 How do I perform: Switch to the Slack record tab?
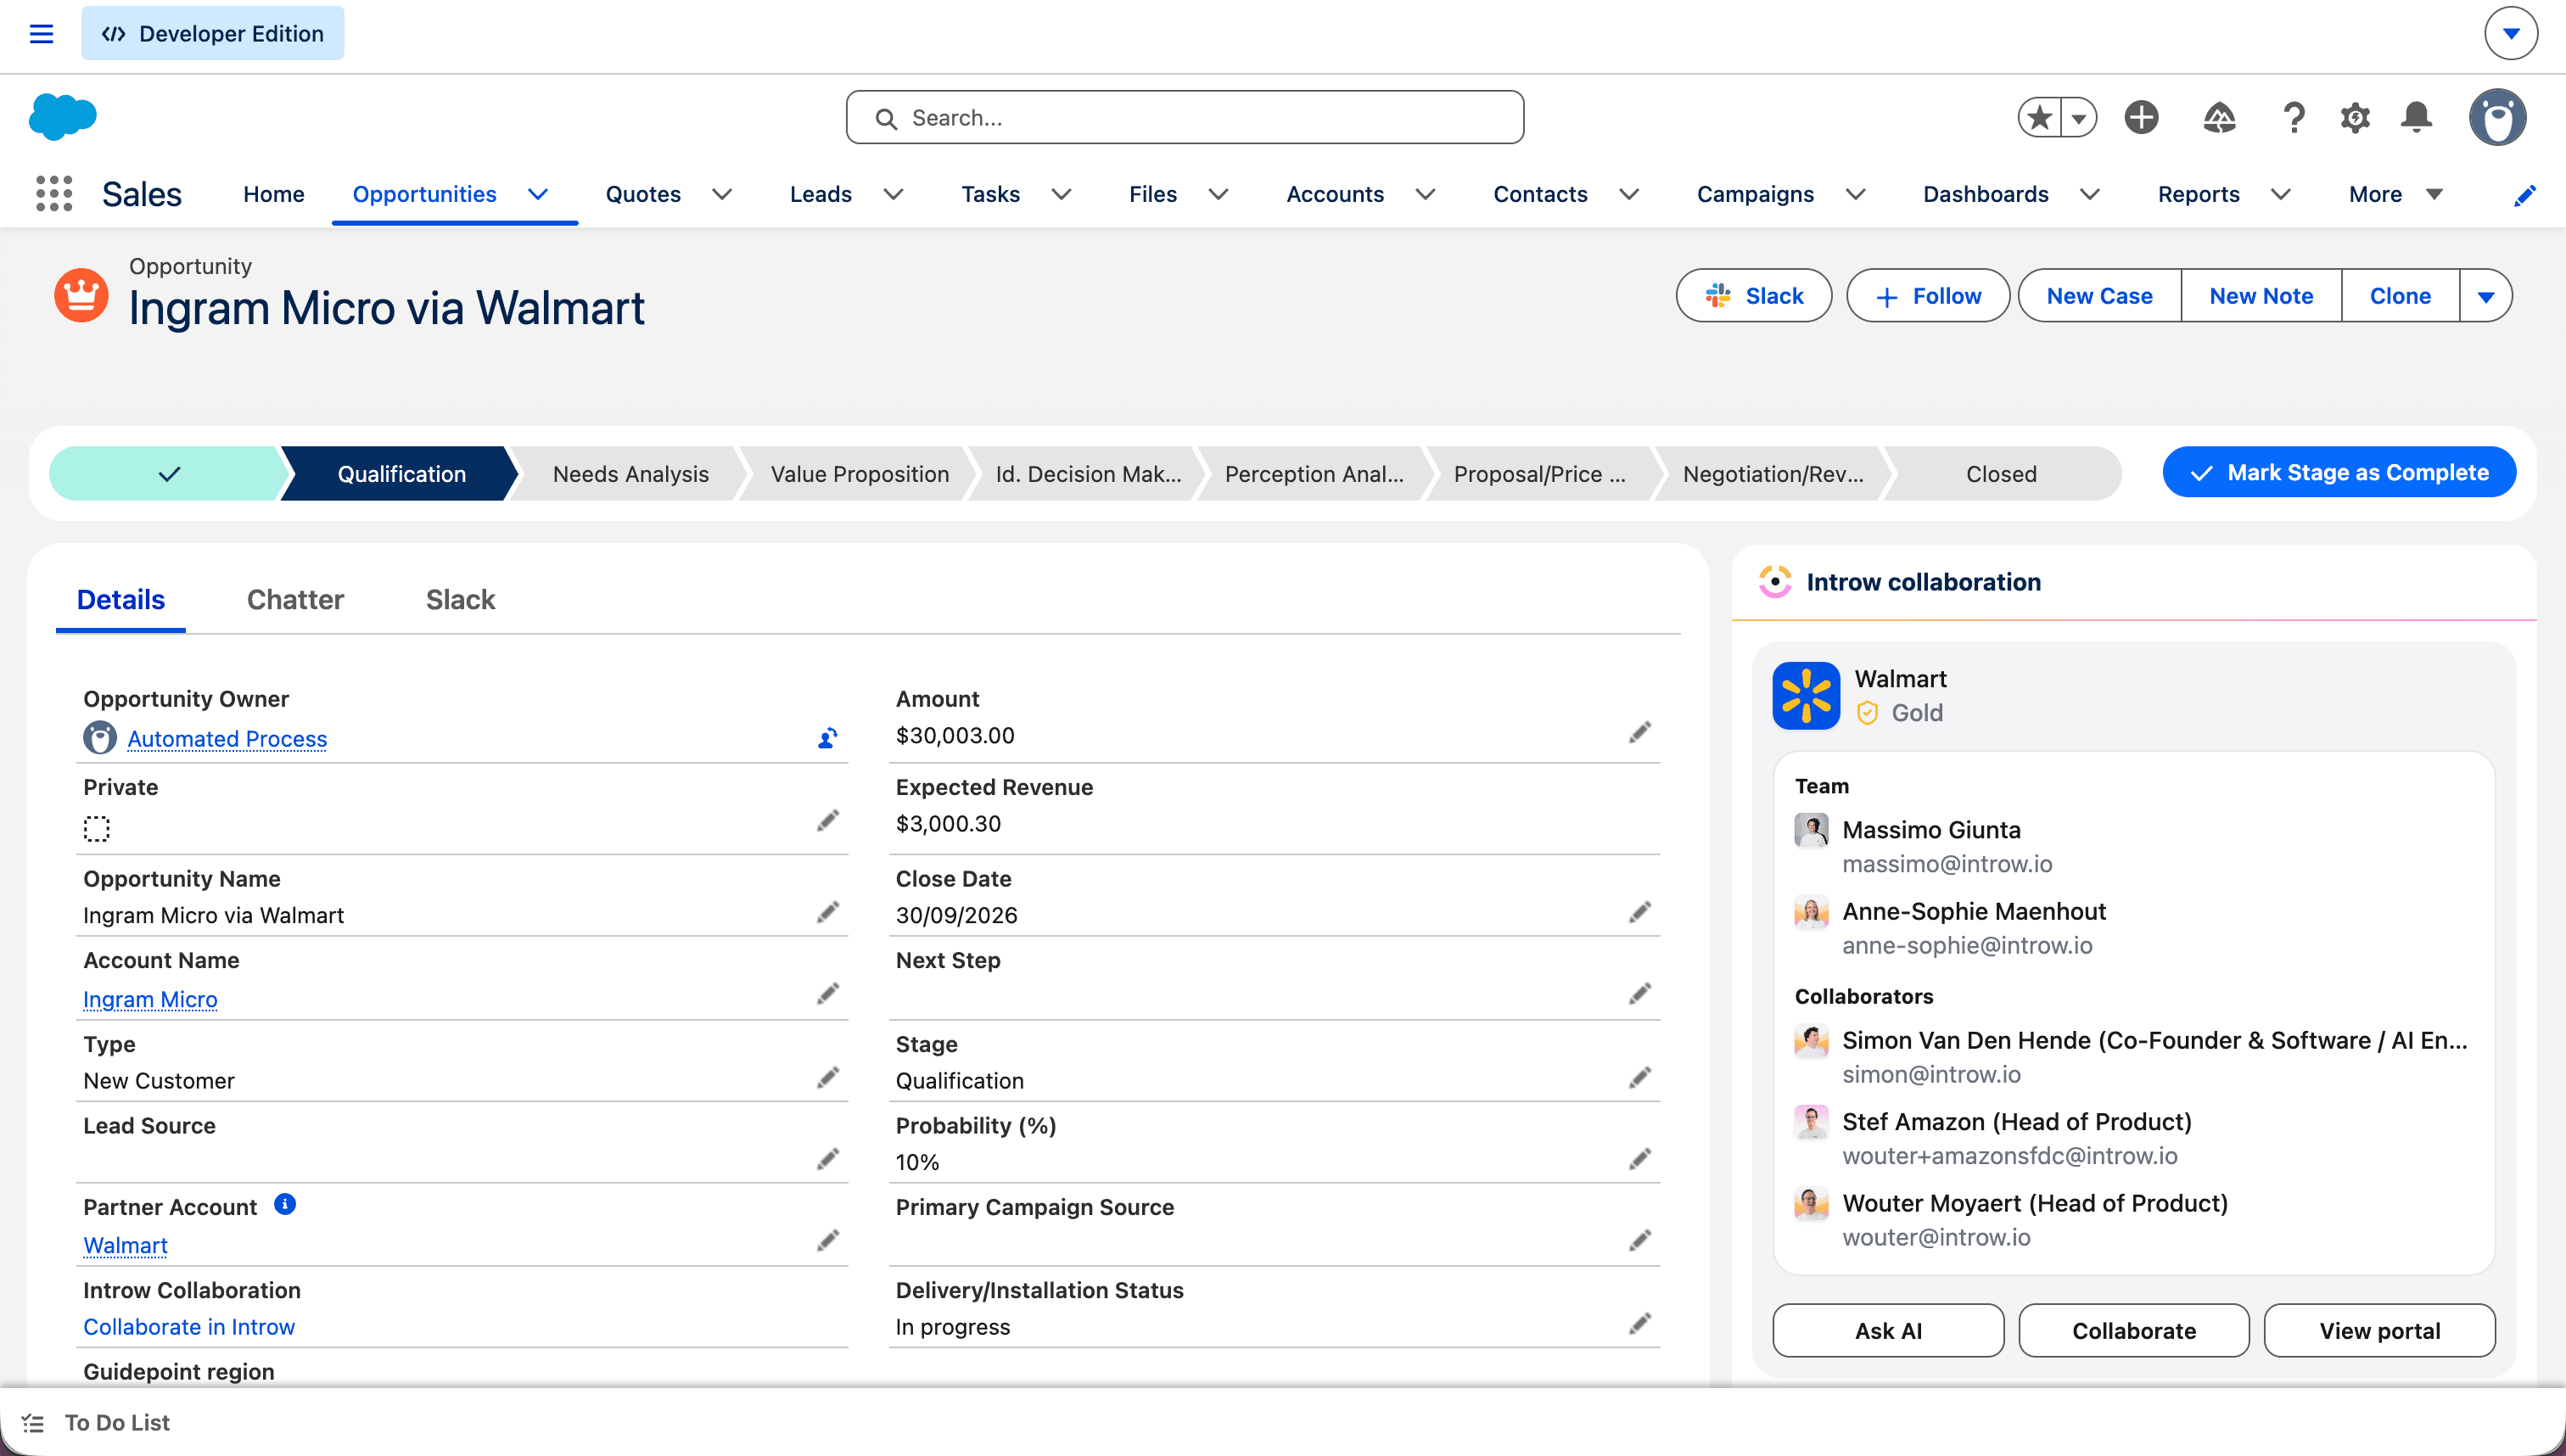[460, 599]
